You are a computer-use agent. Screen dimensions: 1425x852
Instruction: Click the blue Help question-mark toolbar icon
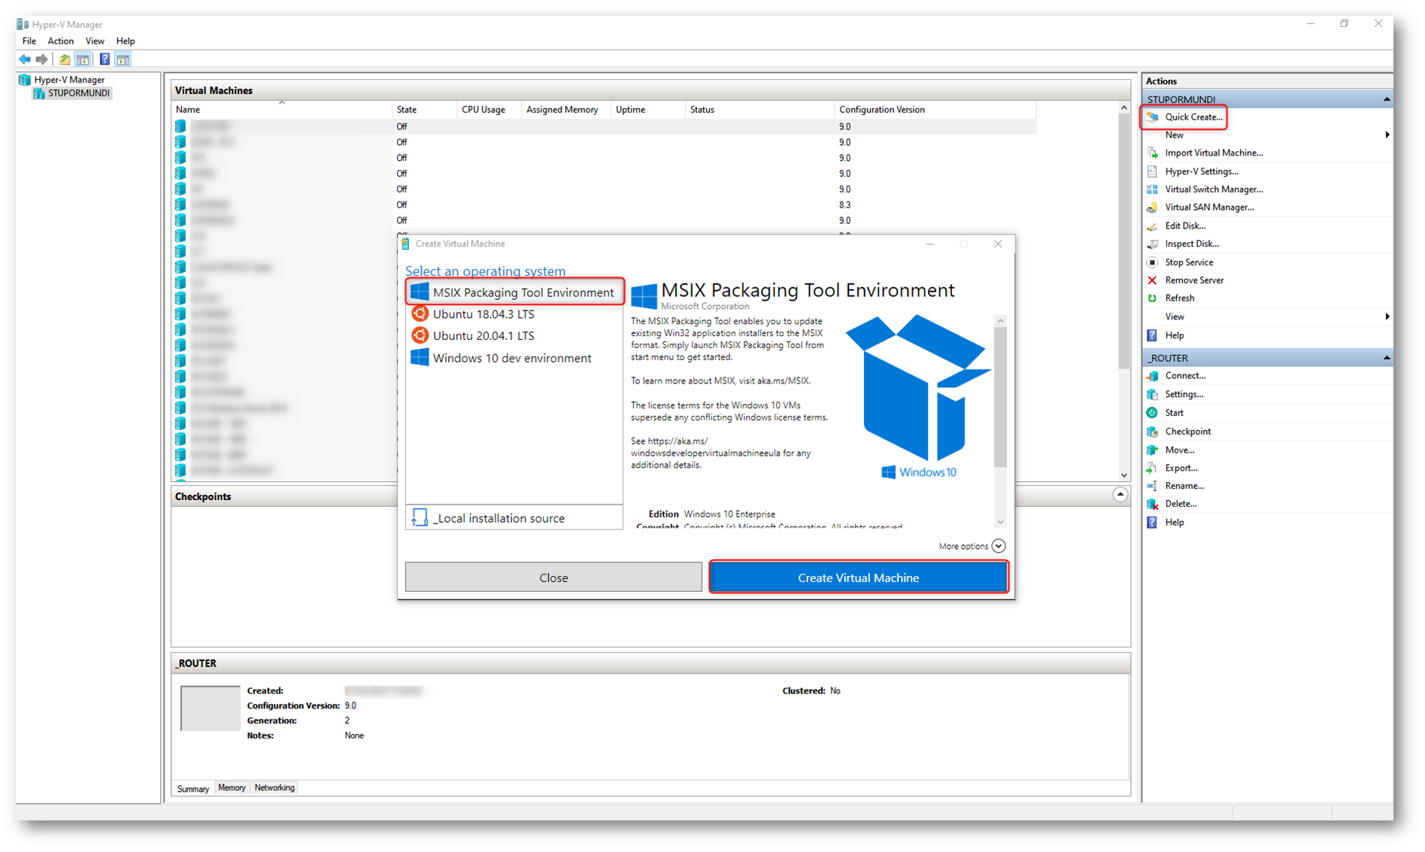(105, 59)
